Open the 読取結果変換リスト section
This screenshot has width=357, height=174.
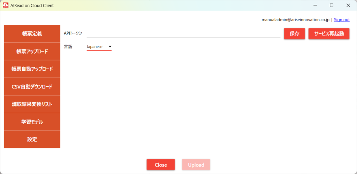click(32, 104)
